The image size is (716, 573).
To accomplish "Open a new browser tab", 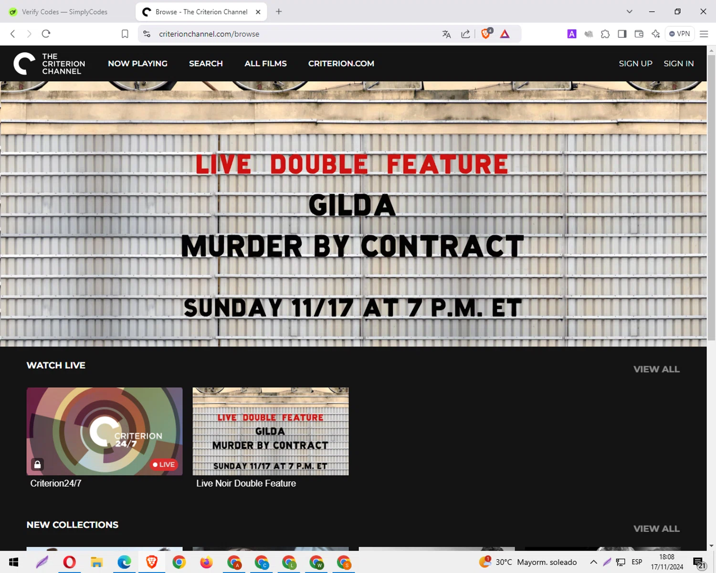I will click(x=279, y=11).
